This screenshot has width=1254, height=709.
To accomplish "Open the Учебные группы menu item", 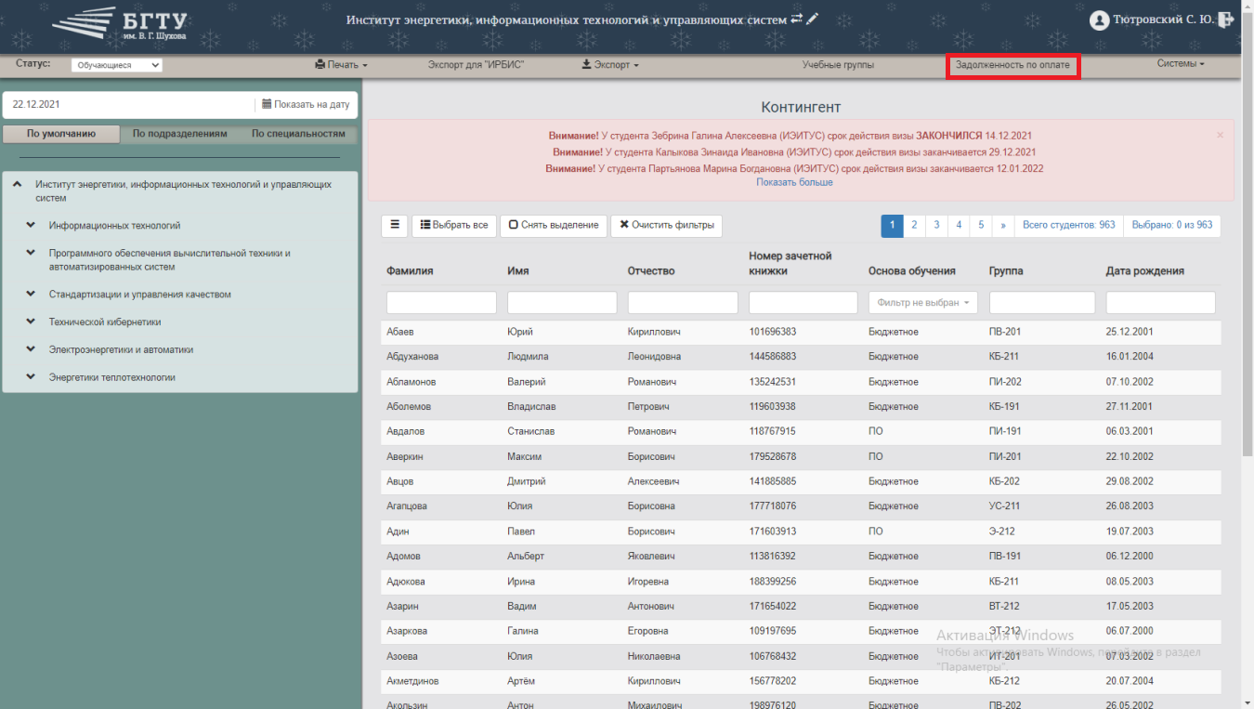I will click(838, 65).
